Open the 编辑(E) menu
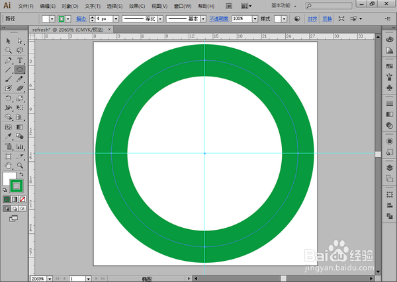 point(48,6)
